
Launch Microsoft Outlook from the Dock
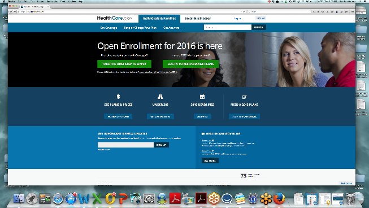110,198
